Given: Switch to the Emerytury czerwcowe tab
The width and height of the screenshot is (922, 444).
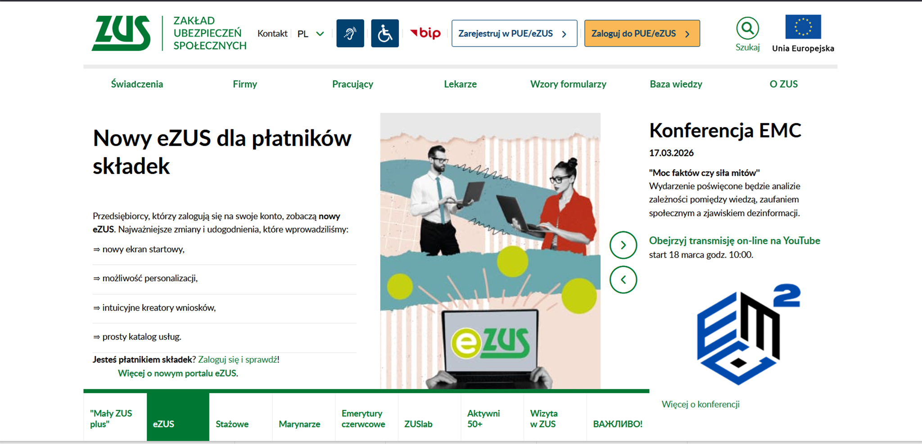Looking at the screenshot, I should coord(363,418).
